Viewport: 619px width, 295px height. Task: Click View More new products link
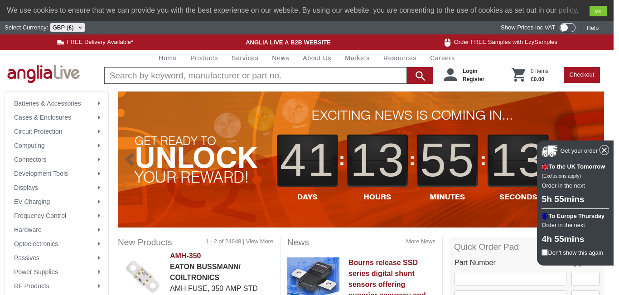(x=260, y=242)
